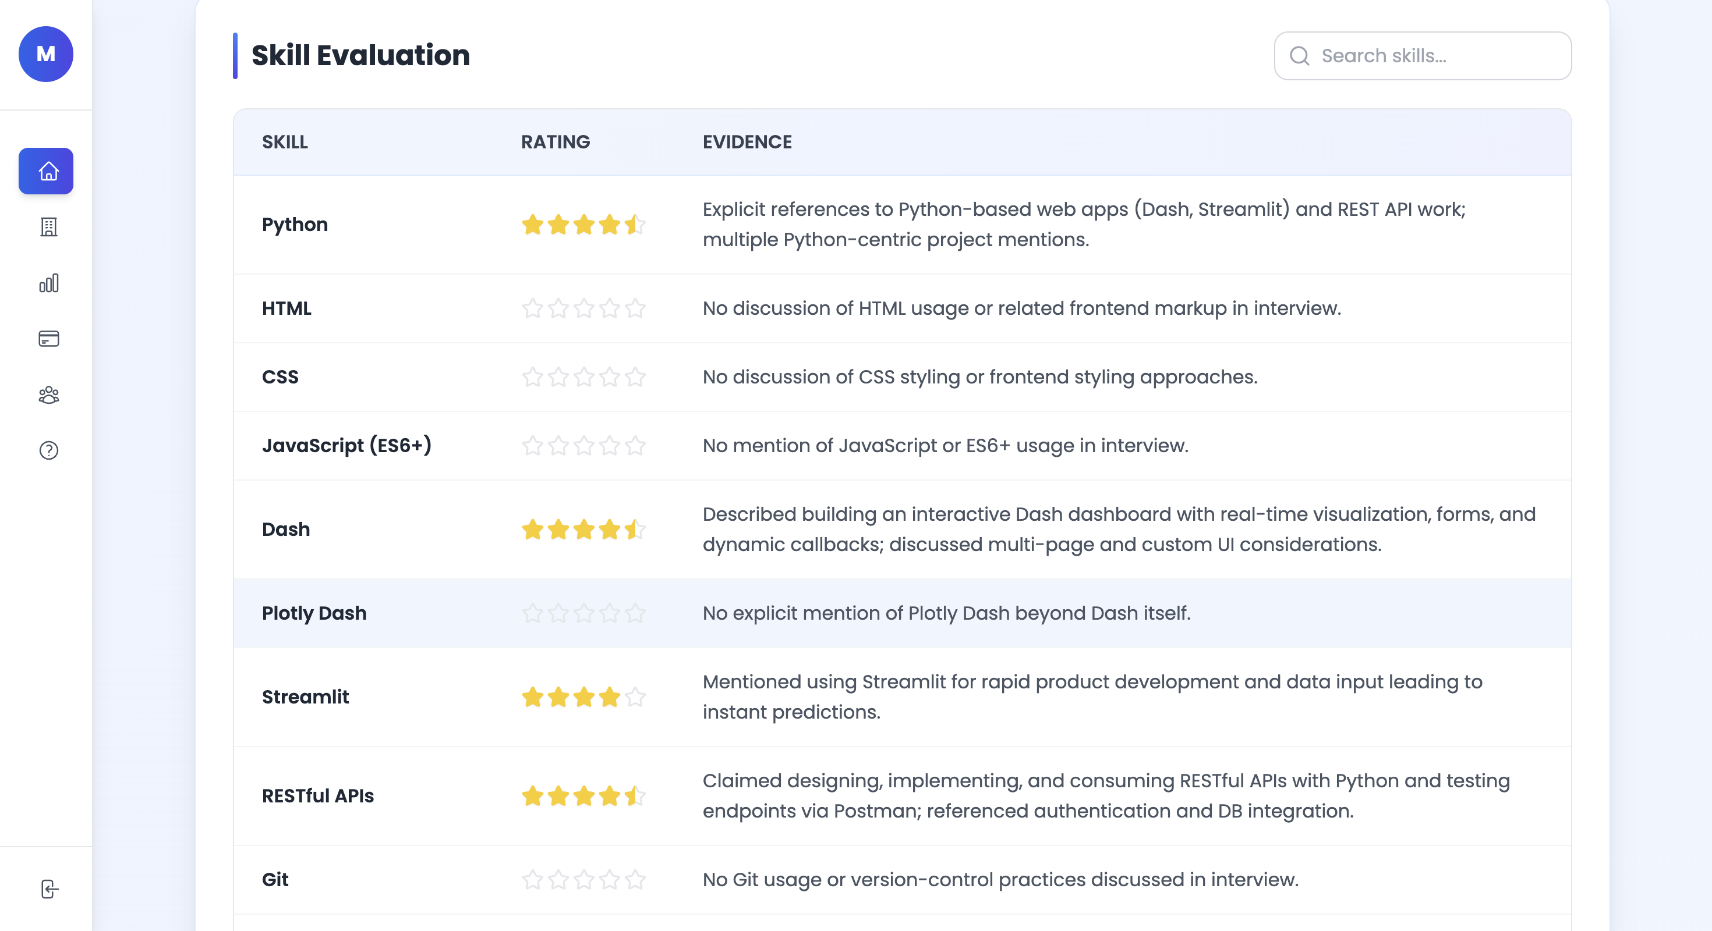Open the team members group icon
The image size is (1712, 931).
[x=48, y=395]
